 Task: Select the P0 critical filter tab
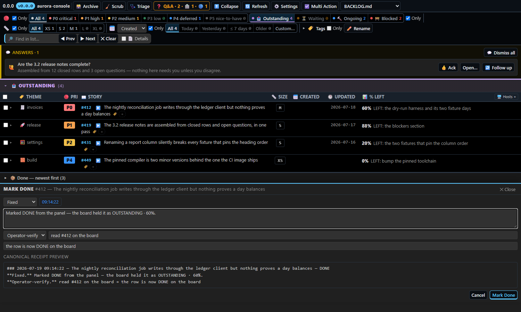(x=63, y=18)
